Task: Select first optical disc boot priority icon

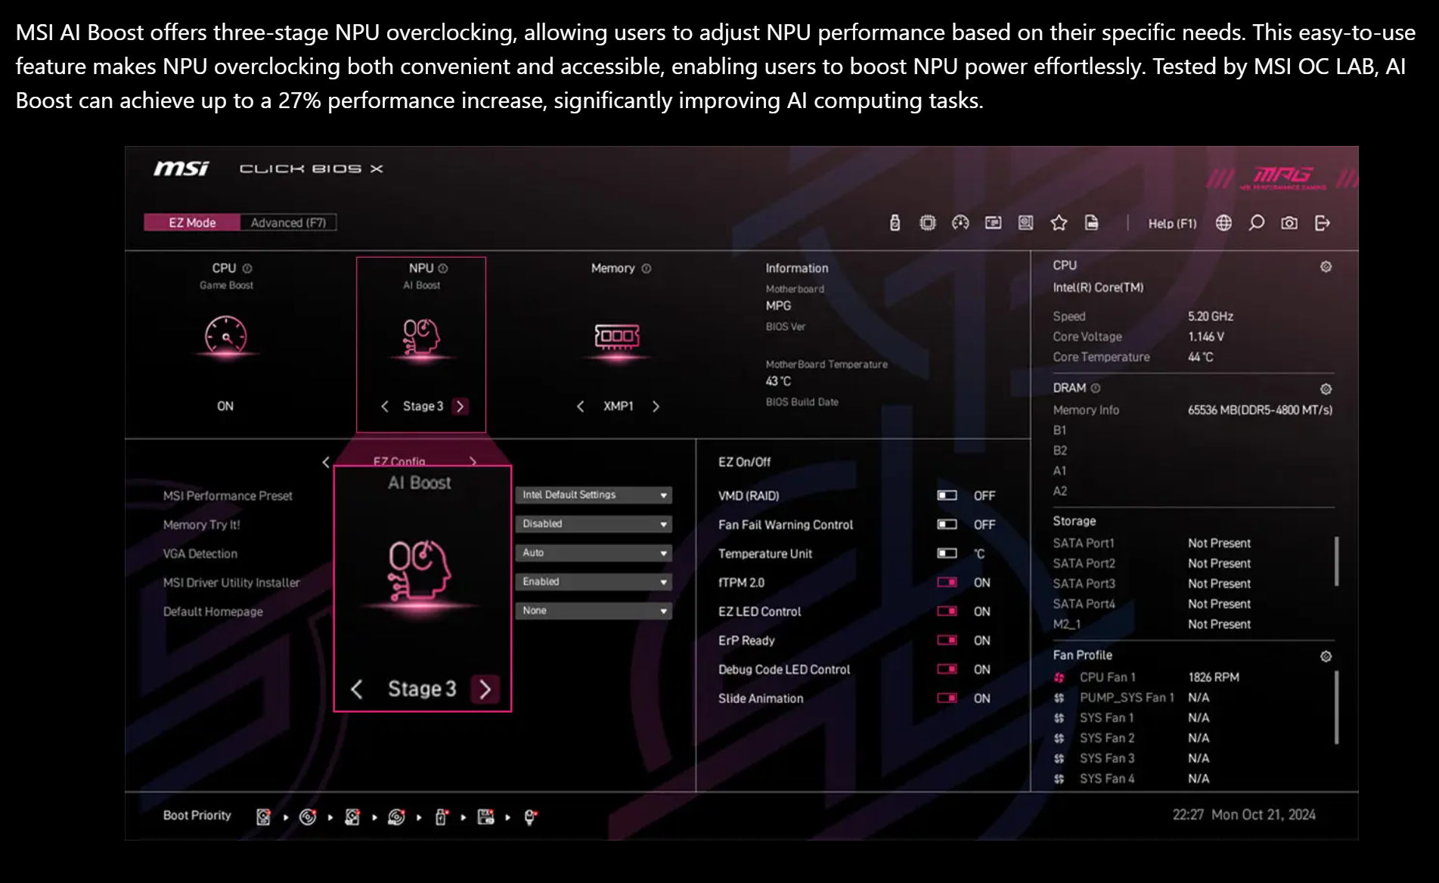Action: coord(308,816)
